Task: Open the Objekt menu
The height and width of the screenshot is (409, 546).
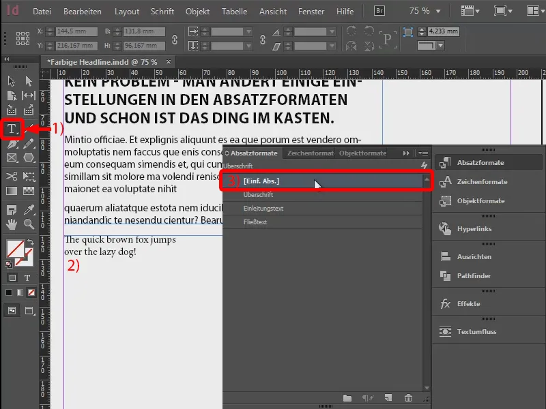Action: (x=197, y=12)
